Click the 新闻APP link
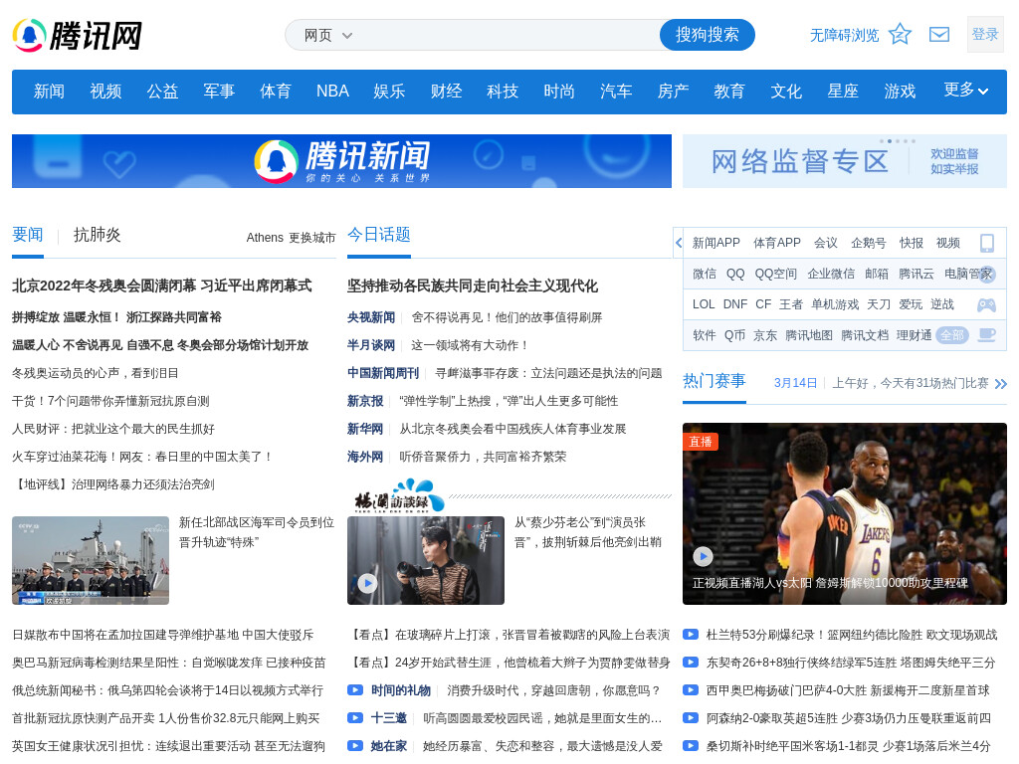Image resolution: width=1019 pixels, height=764 pixels. click(716, 243)
